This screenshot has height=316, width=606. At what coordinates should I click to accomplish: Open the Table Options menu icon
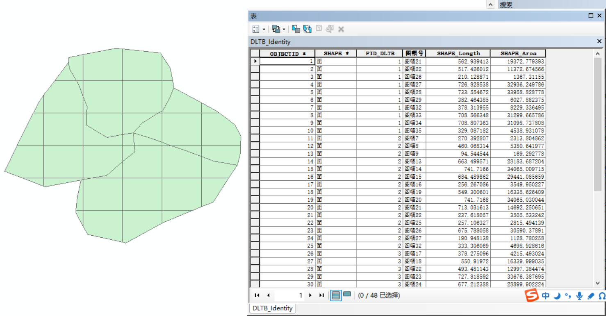256,29
